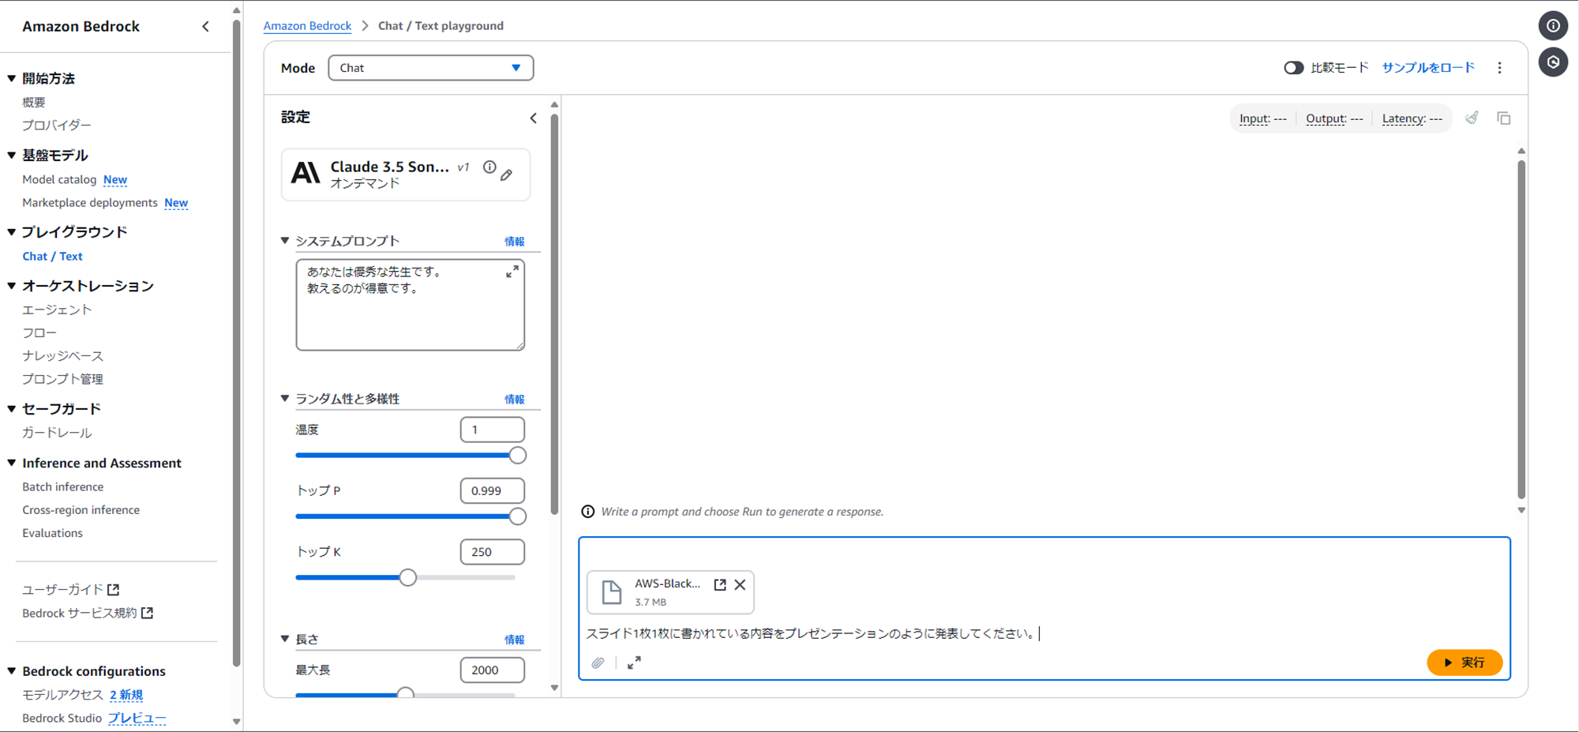Click the dark circular hexagon icon at top right
1579x732 pixels.
coord(1553,62)
